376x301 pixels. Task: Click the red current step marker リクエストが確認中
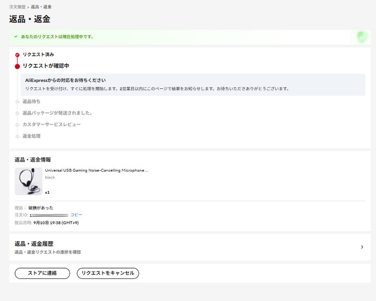(x=17, y=66)
